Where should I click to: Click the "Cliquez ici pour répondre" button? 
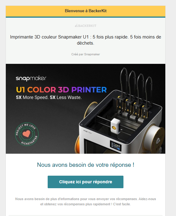click(86, 182)
